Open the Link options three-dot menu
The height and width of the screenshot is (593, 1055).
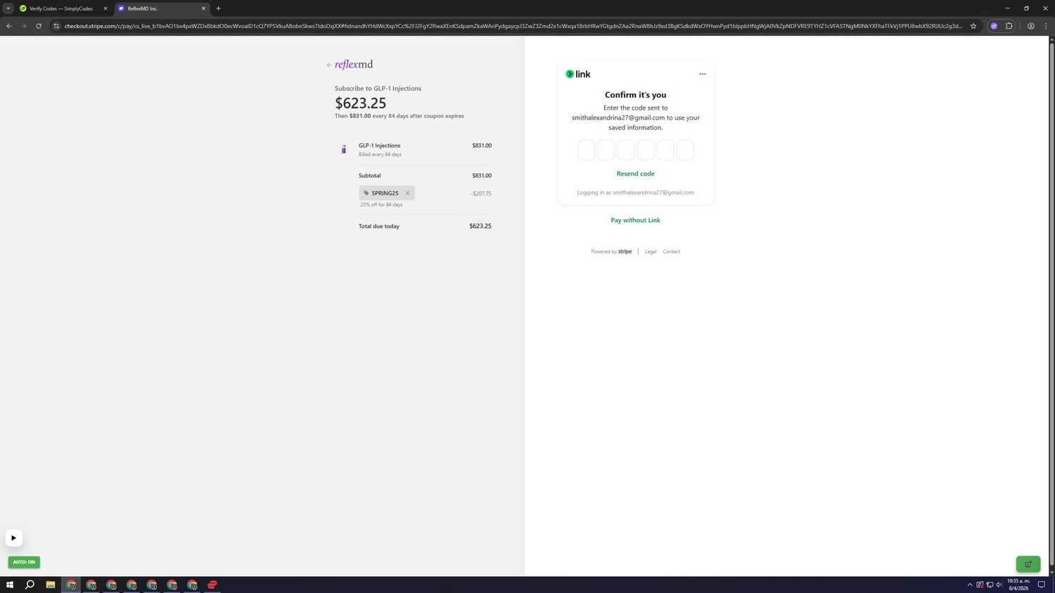(702, 74)
